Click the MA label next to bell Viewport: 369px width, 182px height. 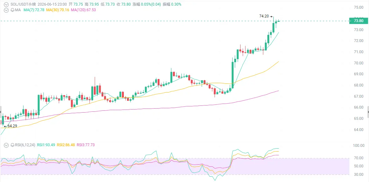tap(18, 10)
